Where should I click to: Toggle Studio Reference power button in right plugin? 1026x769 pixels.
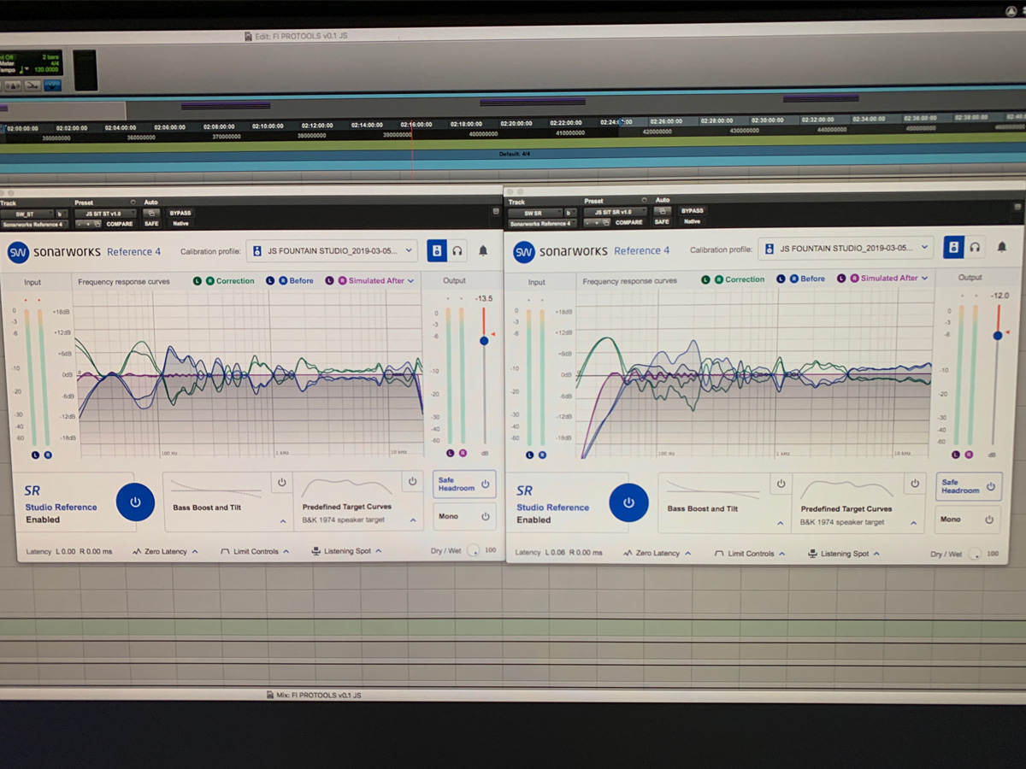(x=628, y=502)
